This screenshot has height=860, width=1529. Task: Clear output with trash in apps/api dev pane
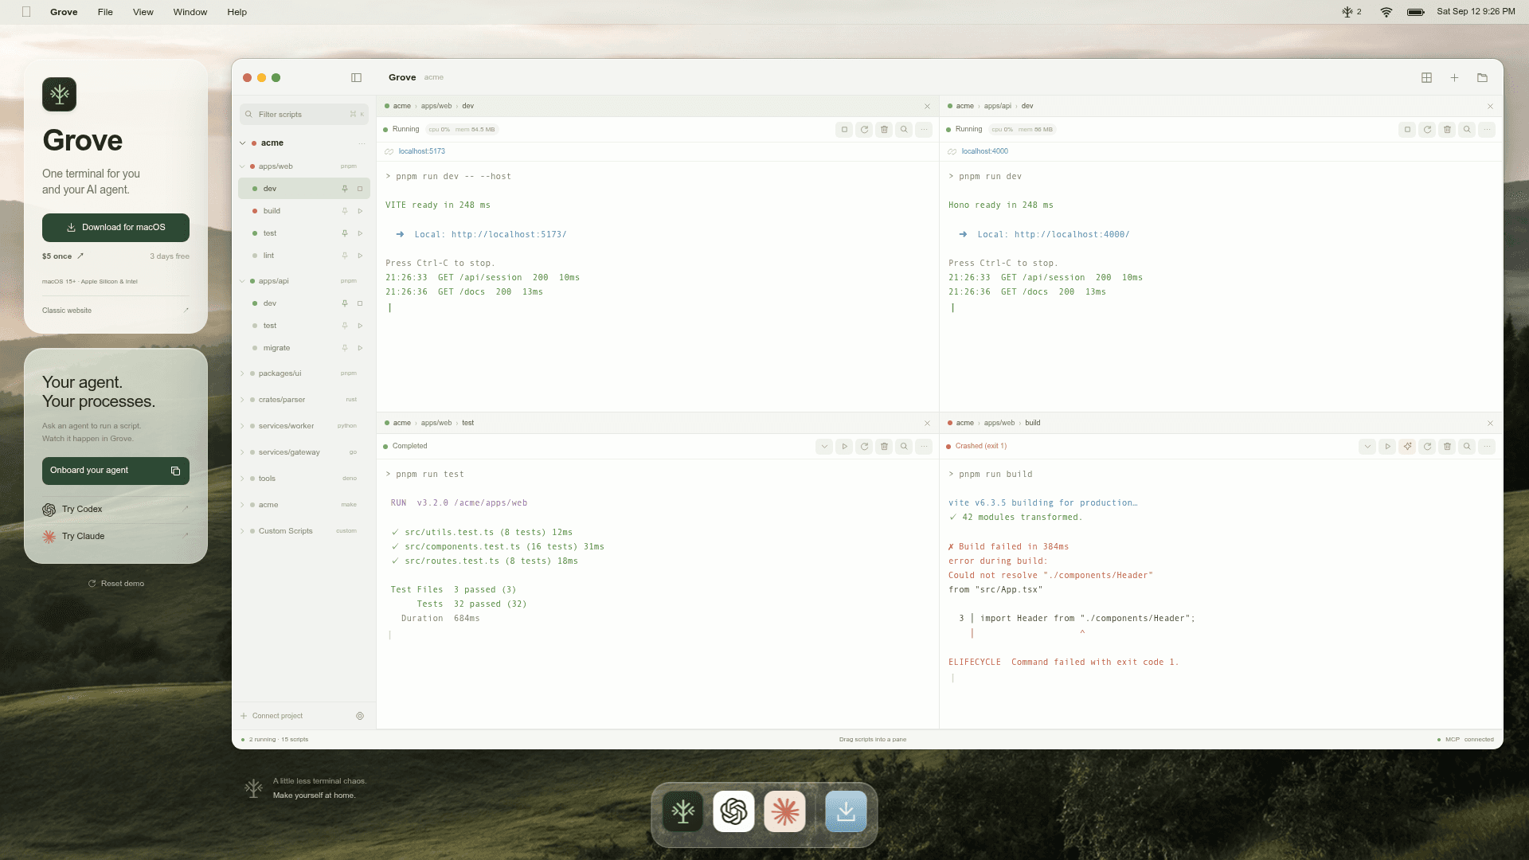[x=1447, y=129]
